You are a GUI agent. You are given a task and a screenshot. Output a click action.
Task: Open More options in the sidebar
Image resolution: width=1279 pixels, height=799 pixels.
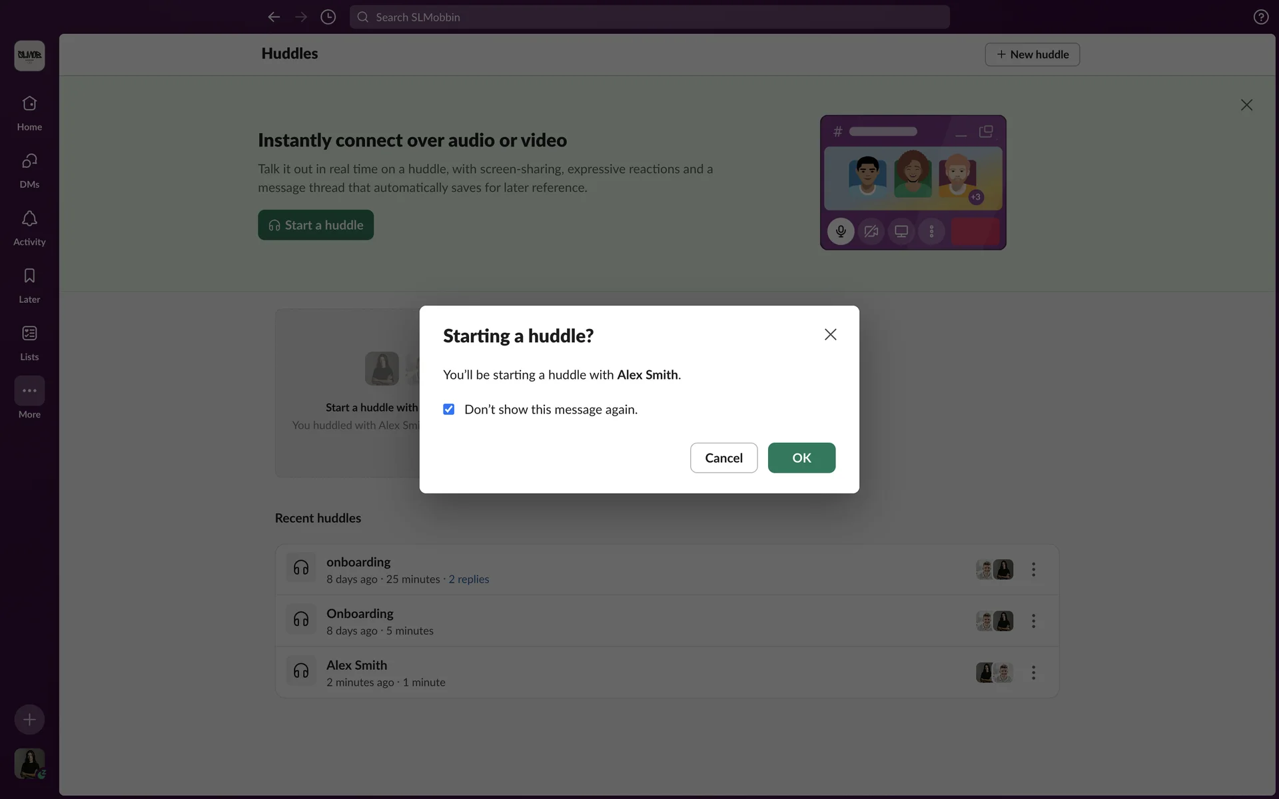point(29,392)
